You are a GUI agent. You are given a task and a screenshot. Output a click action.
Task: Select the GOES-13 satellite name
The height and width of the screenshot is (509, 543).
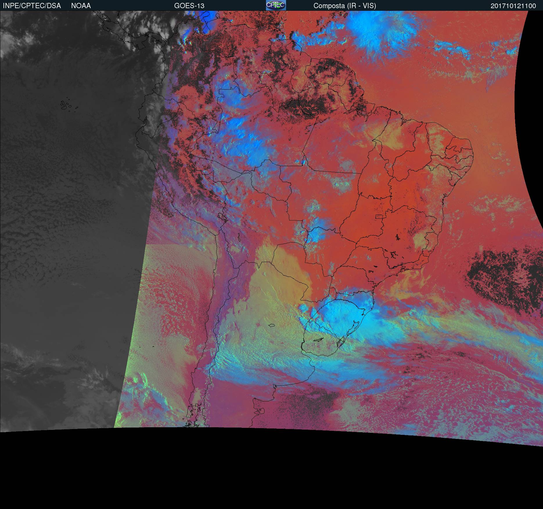189,6
